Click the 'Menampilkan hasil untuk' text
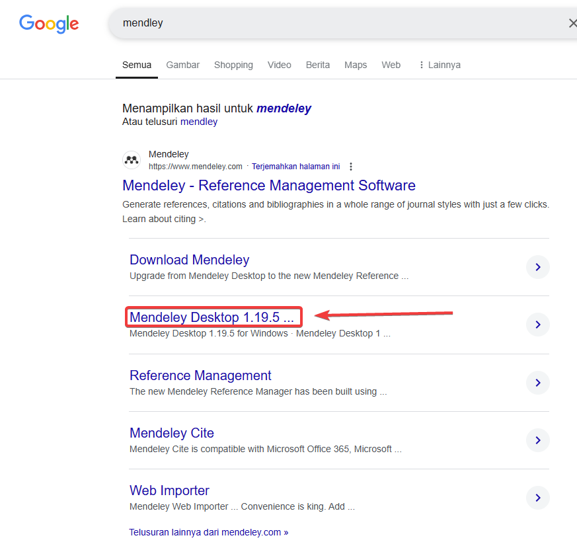Image resolution: width=577 pixels, height=548 pixels. tap(188, 108)
